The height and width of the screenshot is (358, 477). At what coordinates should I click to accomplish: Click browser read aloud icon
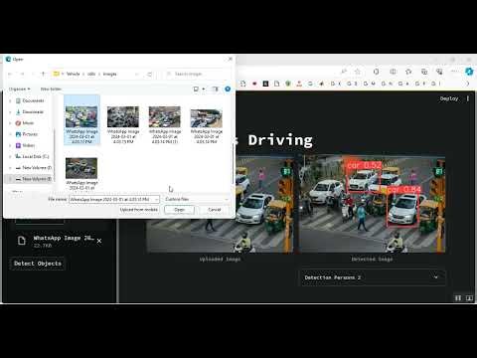(344, 72)
